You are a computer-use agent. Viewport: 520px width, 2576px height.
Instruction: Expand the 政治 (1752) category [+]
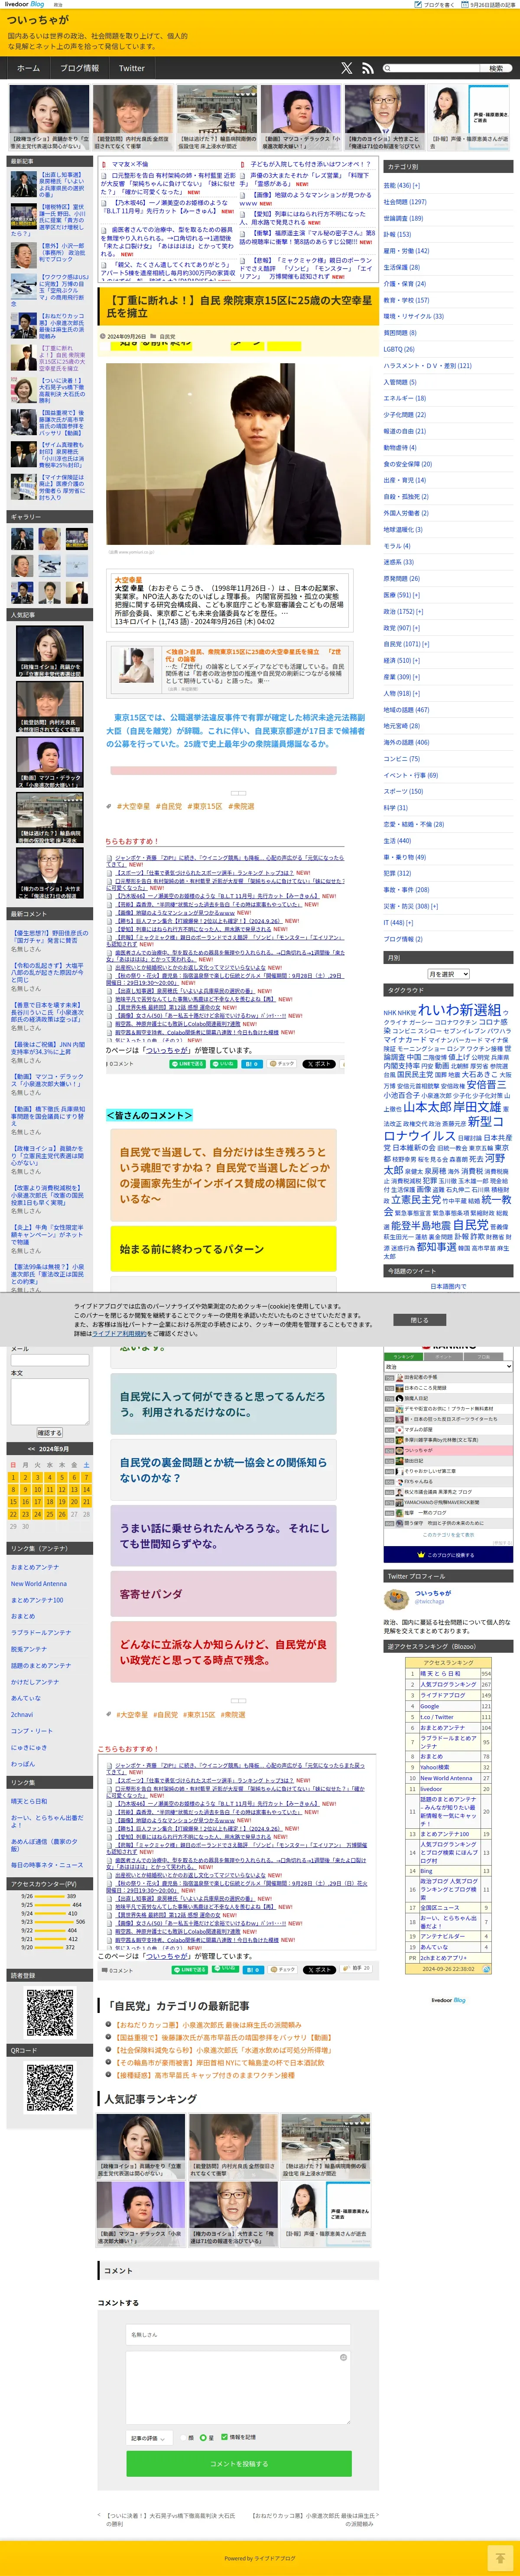[419, 611]
